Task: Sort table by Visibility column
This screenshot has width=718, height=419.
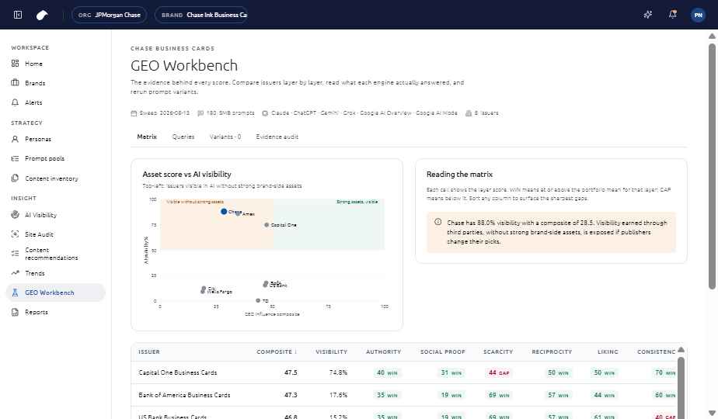Action: click(x=331, y=351)
